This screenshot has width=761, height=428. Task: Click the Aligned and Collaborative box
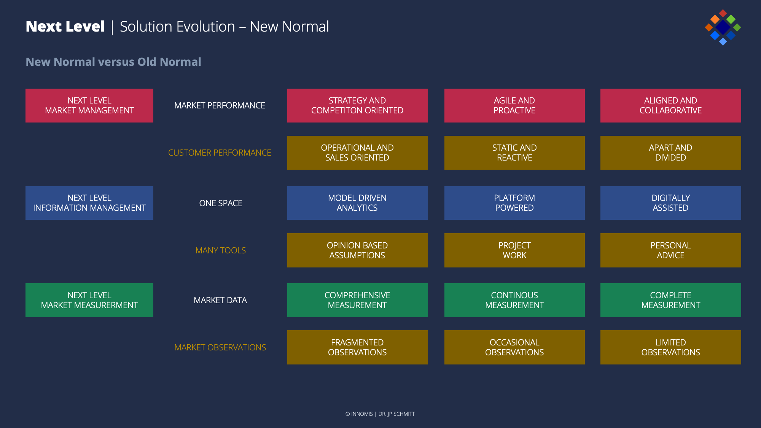pos(670,105)
